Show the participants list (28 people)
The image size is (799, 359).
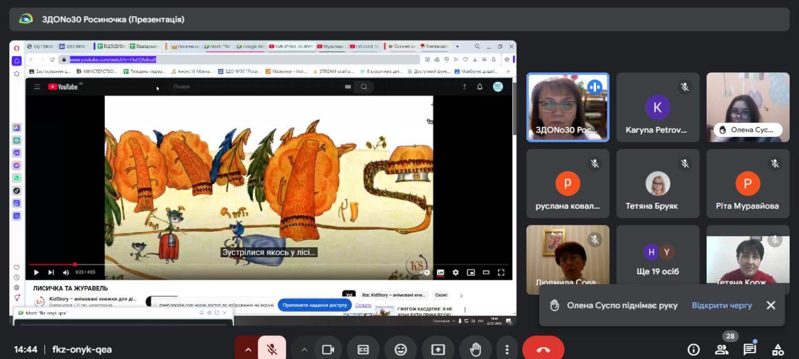(722, 350)
